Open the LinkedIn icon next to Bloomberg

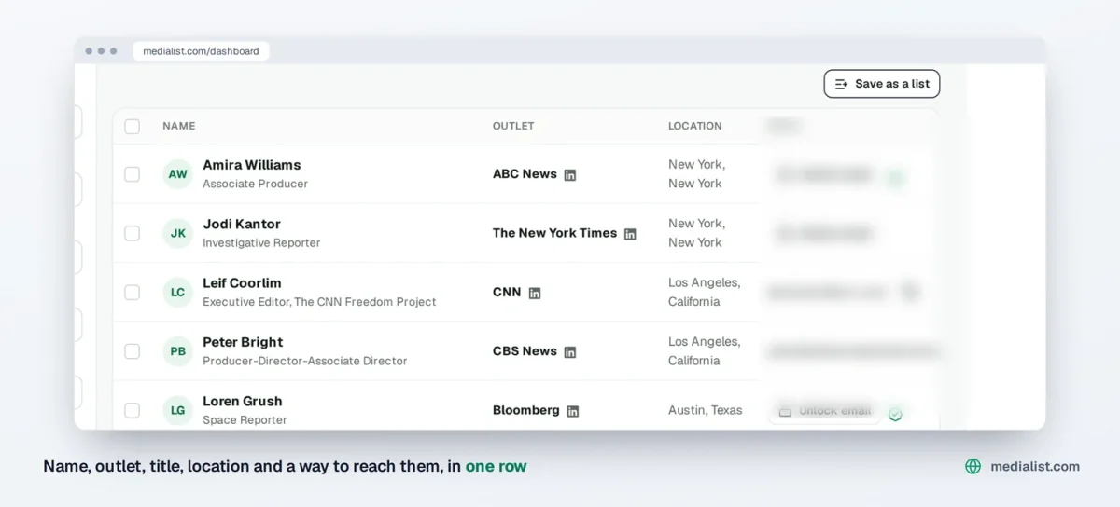(x=573, y=411)
